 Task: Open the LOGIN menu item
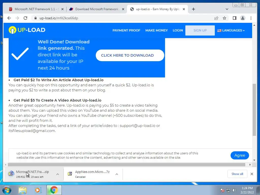click(178, 30)
